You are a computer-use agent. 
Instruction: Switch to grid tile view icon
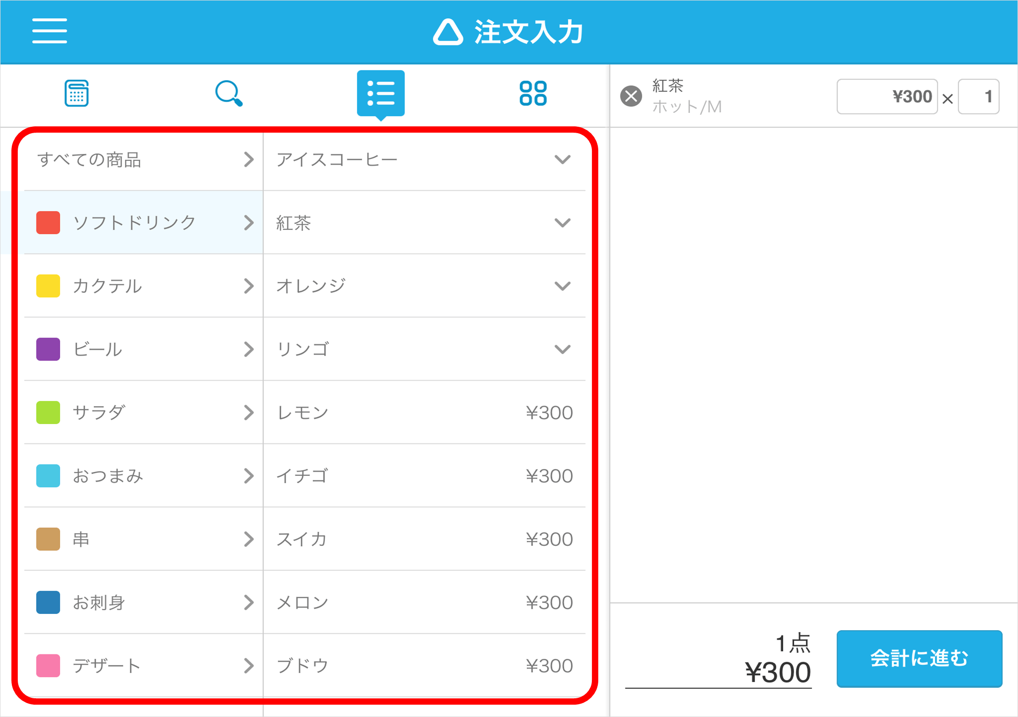pos(533,93)
